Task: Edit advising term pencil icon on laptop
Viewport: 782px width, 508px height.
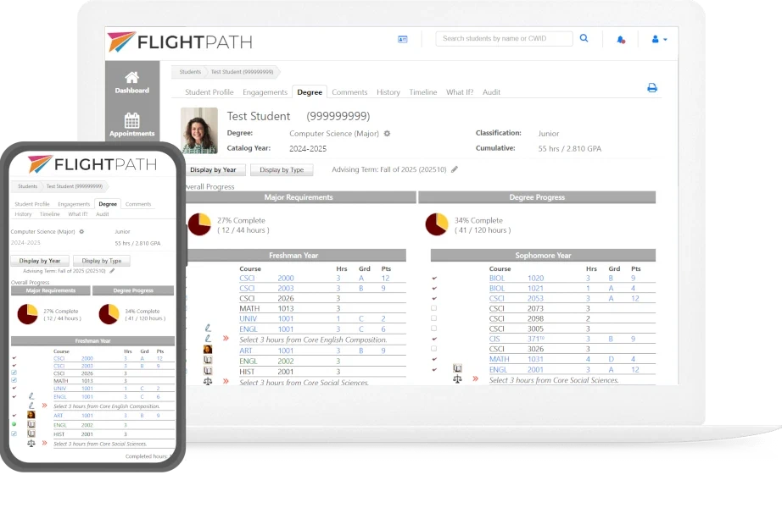Action: tap(455, 169)
